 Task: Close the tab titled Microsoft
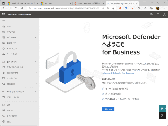(70, 3)
